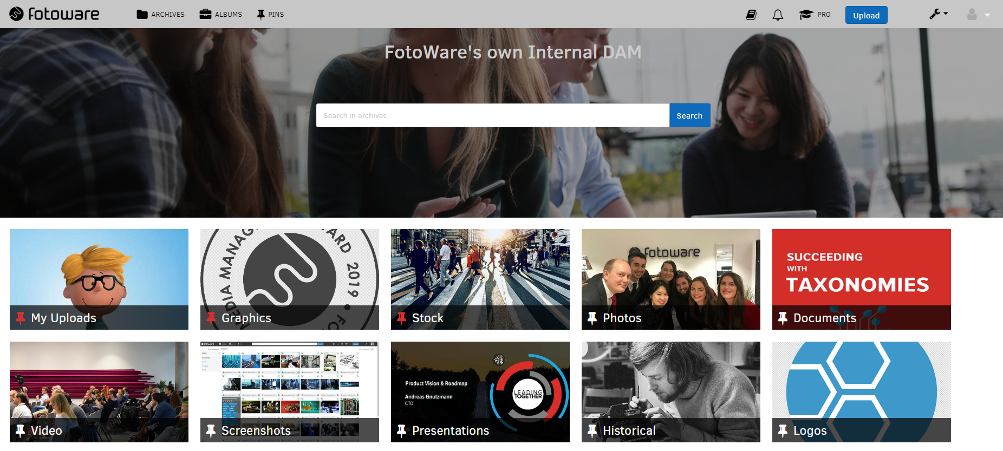1003x451 pixels.
Task: Click the pin icon on Video
Action: click(21, 431)
